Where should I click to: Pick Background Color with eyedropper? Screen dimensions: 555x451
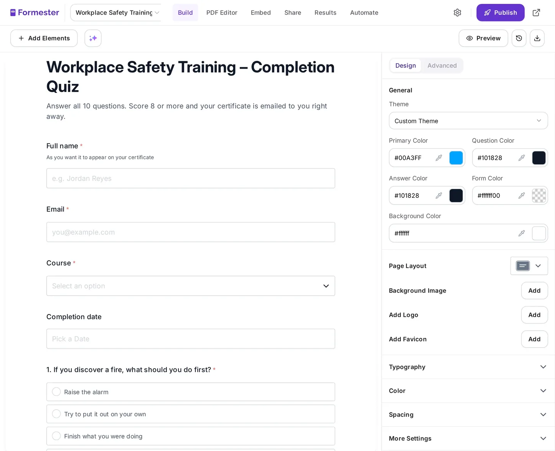click(x=521, y=233)
